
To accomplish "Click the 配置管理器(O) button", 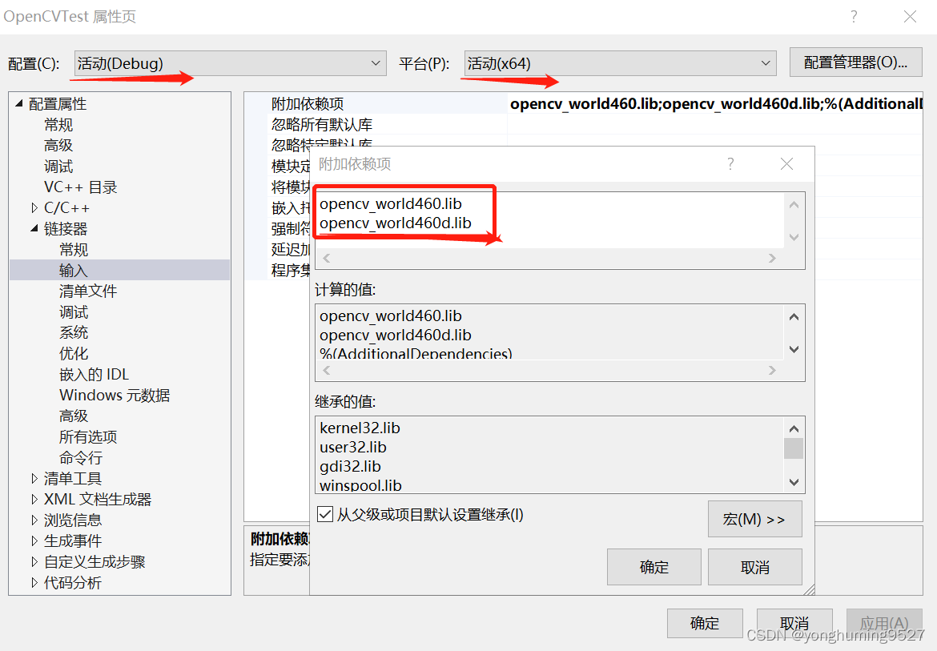I will point(855,62).
